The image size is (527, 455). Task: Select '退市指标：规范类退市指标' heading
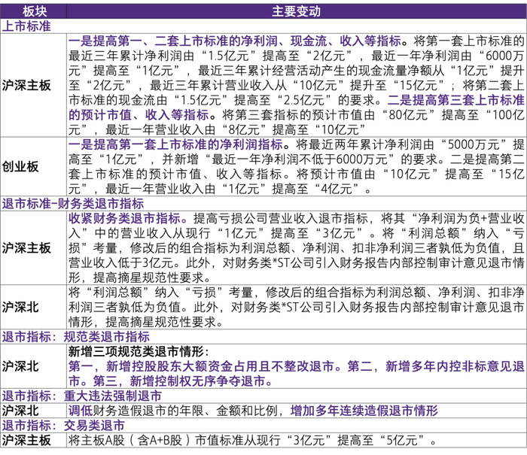[76, 336]
